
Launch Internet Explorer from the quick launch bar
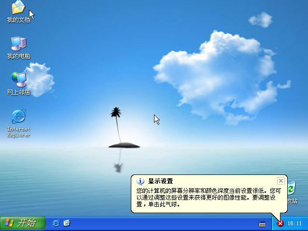click(56, 223)
